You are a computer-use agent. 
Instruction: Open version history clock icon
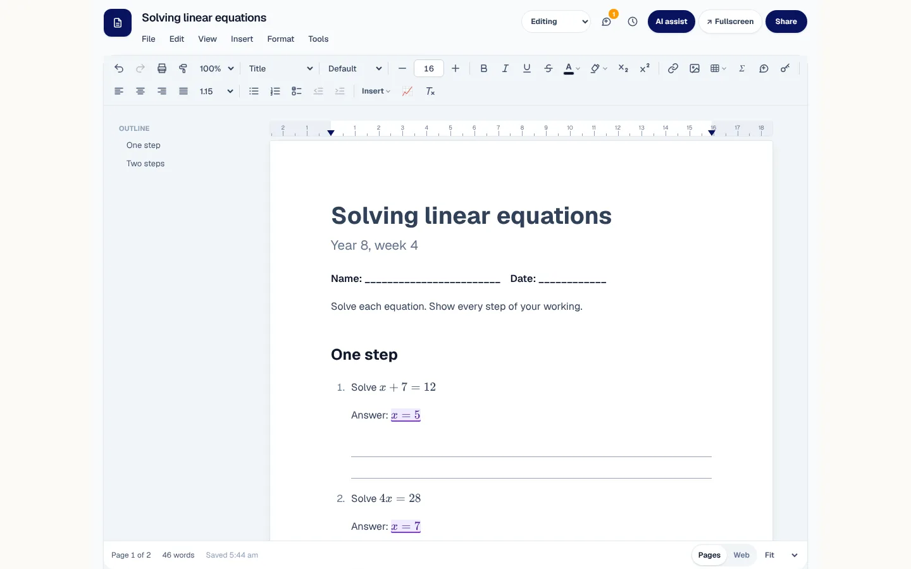pyautogui.click(x=633, y=21)
